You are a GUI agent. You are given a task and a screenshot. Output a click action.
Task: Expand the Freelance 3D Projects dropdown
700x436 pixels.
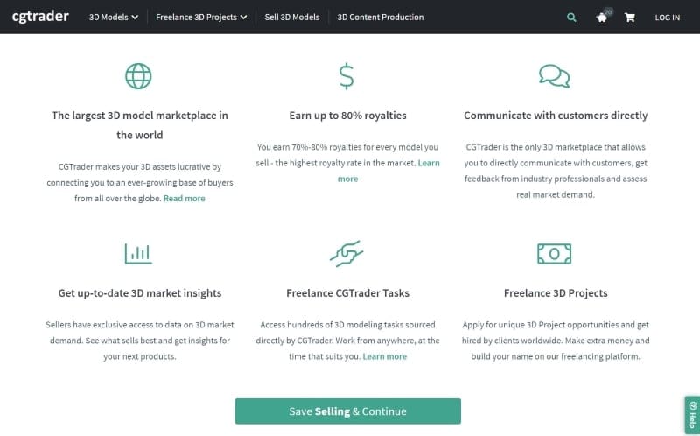point(201,17)
